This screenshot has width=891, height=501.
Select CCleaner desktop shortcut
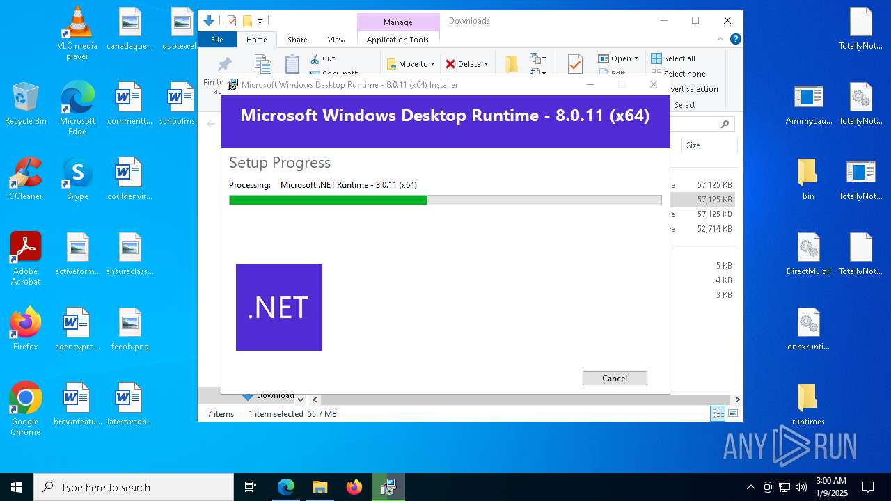(x=26, y=179)
